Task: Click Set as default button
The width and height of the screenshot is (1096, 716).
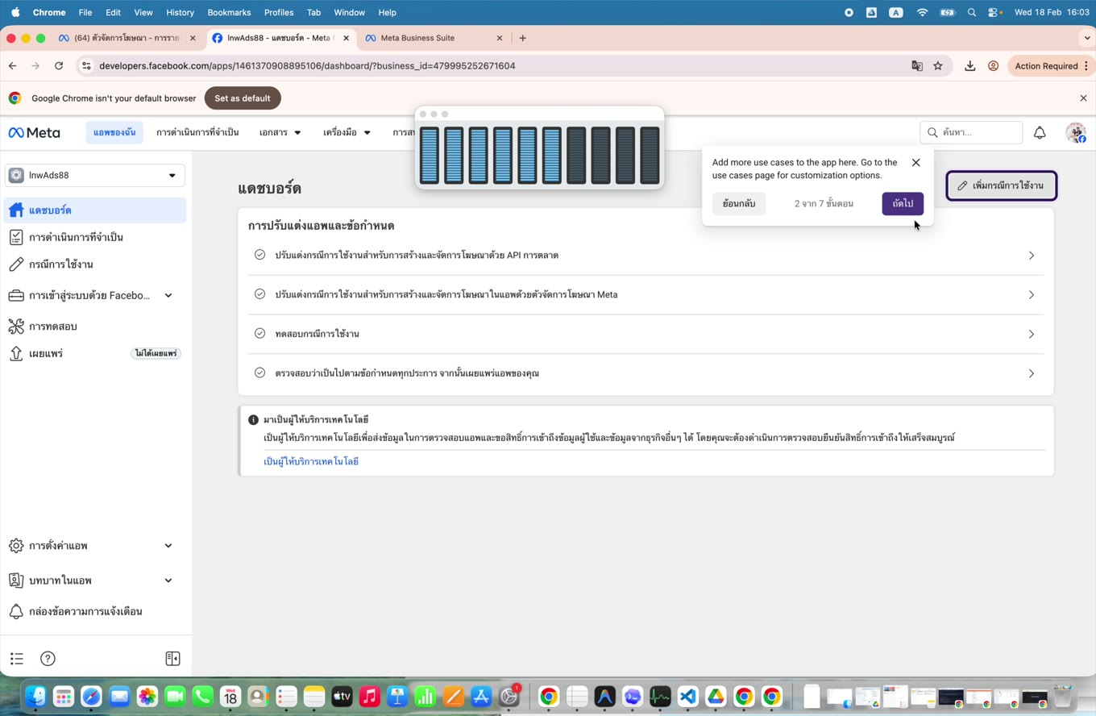Action: 243,98
